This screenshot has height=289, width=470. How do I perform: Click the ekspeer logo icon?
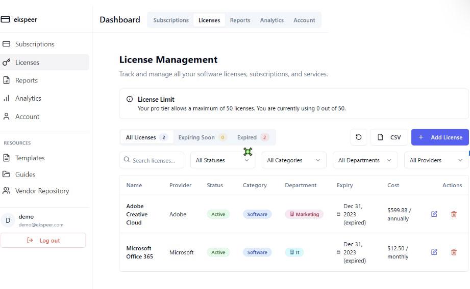pos(6,20)
